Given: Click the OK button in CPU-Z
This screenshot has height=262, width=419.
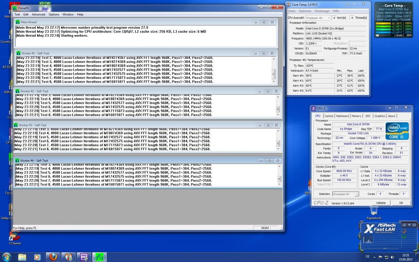Looking at the screenshot, I should click(401, 203).
